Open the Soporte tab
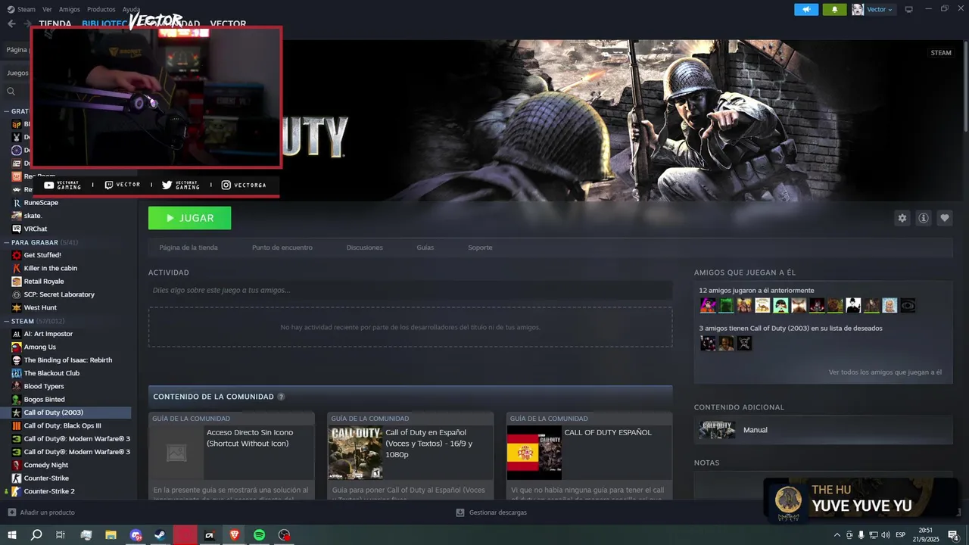 point(480,248)
